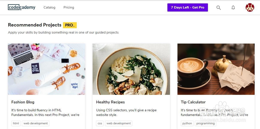Click the yellow PRO badge
The width and height of the screenshot is (260, 129).
[x=70, y=25]
